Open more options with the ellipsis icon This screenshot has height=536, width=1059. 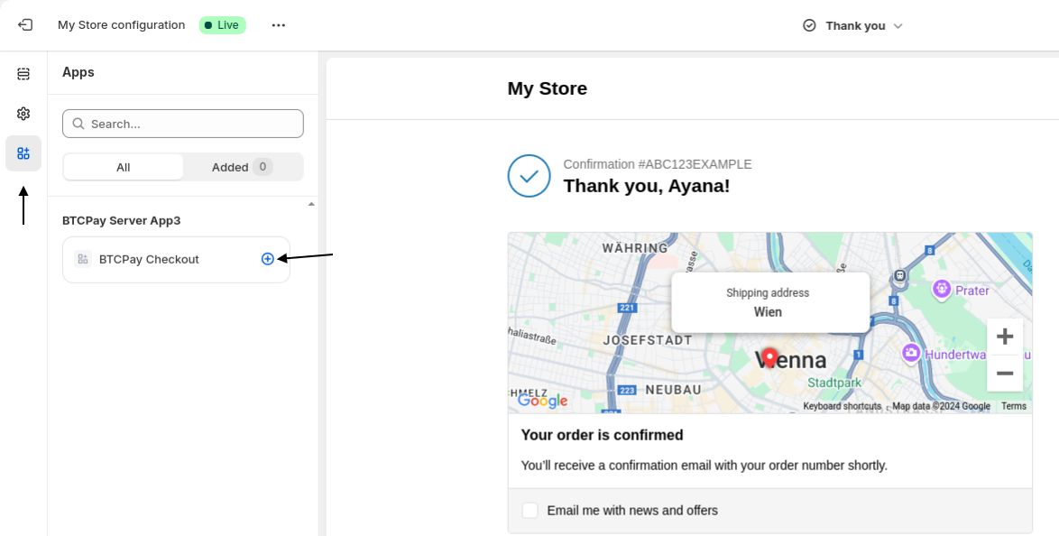278,24
